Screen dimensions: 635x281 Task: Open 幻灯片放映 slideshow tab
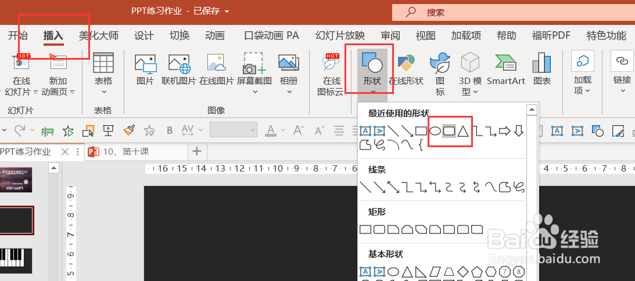(x=340, y=35)
